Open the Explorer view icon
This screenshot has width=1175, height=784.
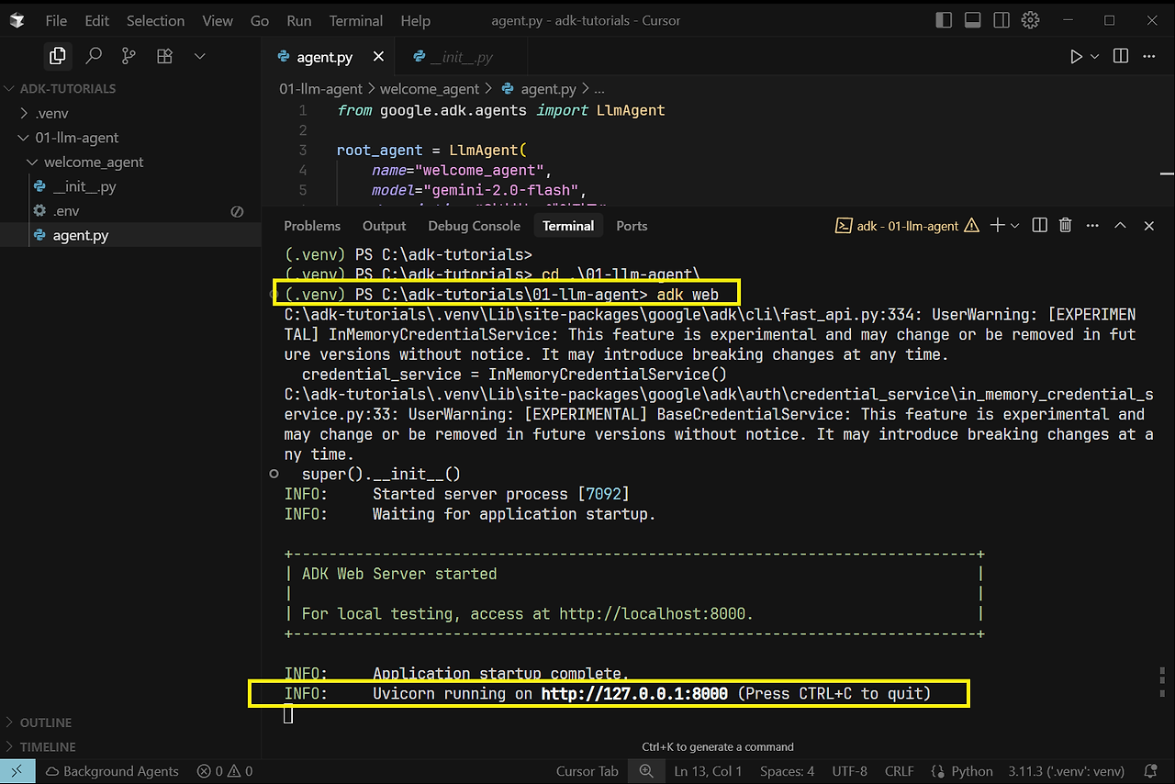[x=57, y=56]
